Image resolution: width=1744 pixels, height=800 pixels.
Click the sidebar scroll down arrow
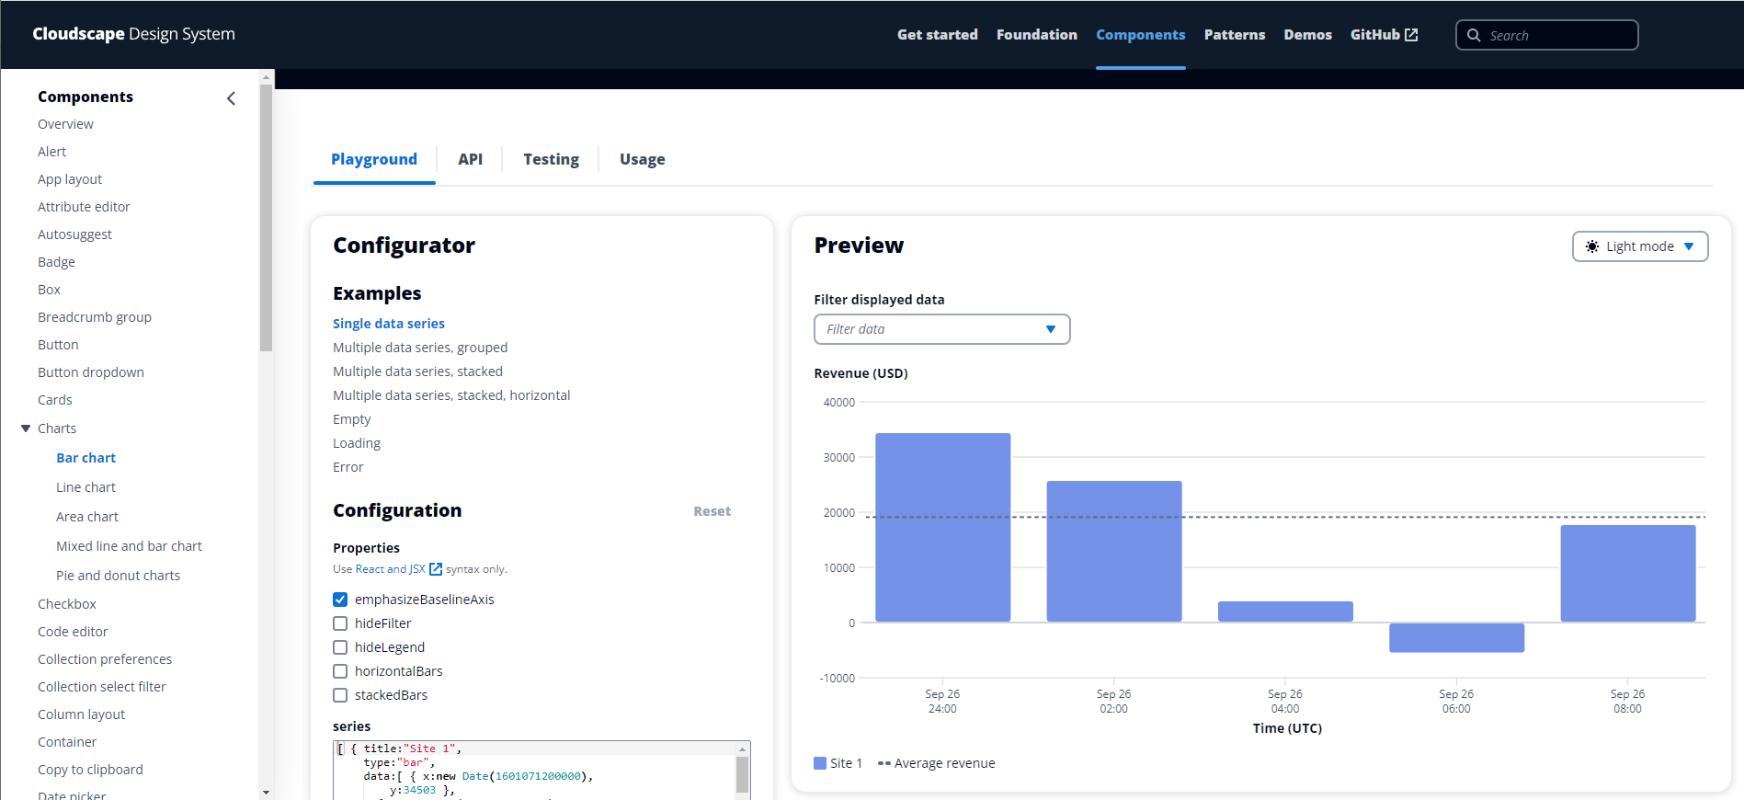(266, 792)
